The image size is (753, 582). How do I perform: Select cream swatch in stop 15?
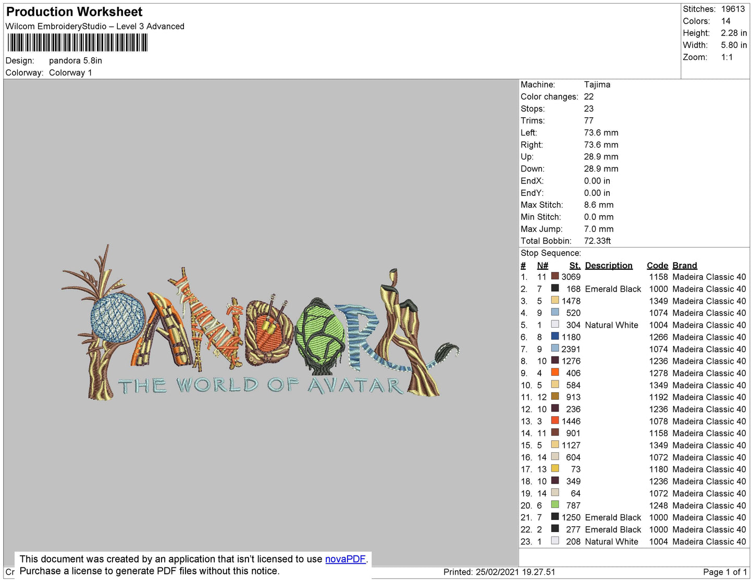point(555,444)
